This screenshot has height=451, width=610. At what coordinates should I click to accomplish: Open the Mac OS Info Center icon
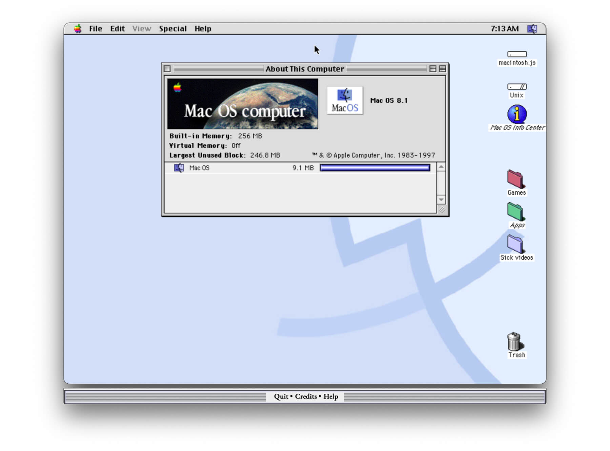(x=517, y=114)
